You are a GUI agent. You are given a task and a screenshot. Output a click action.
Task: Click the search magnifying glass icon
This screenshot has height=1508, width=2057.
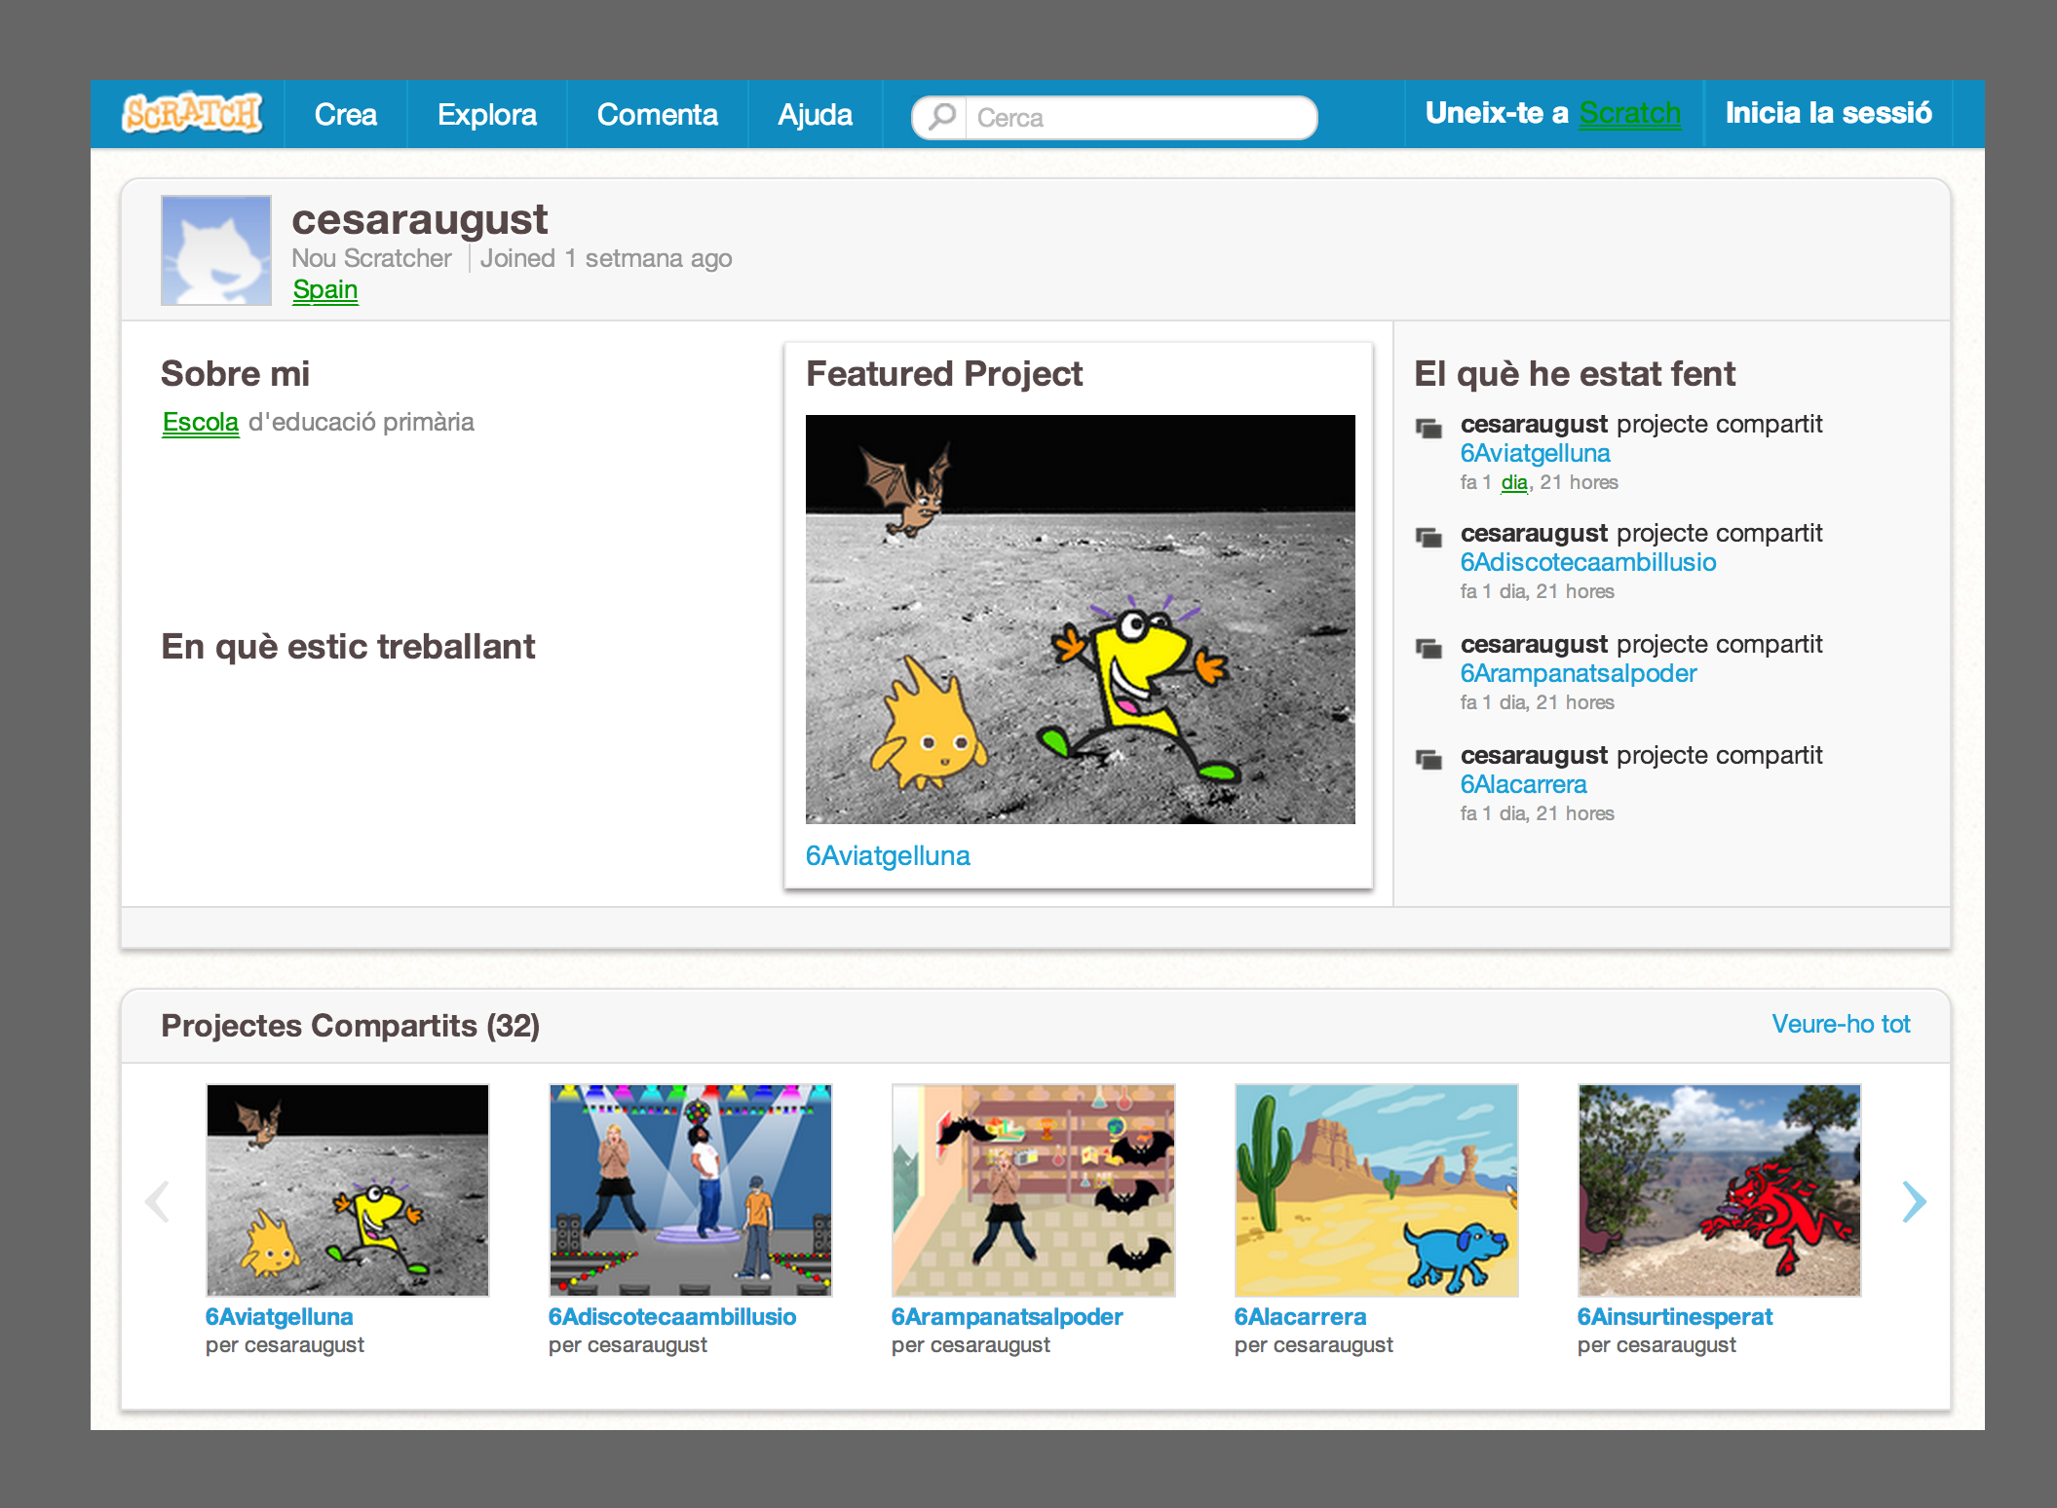(x=941, y=118)
